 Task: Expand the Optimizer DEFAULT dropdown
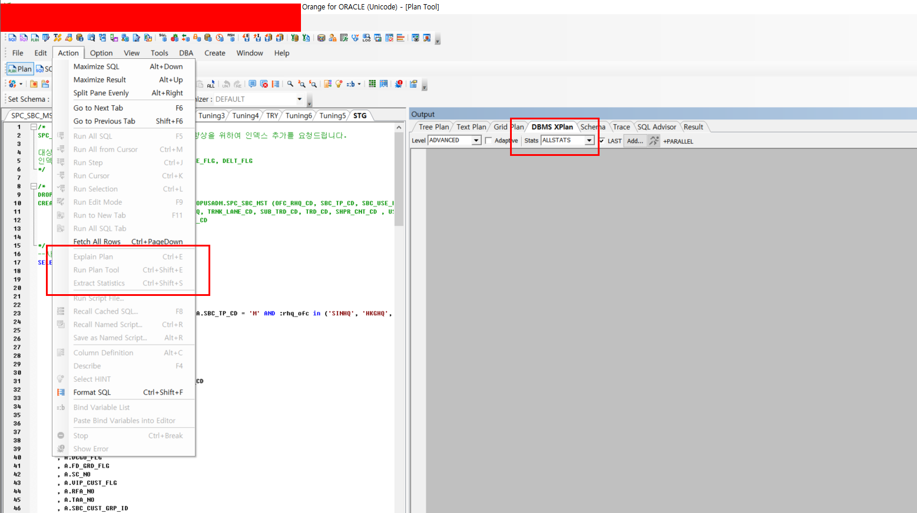(299, 99)
